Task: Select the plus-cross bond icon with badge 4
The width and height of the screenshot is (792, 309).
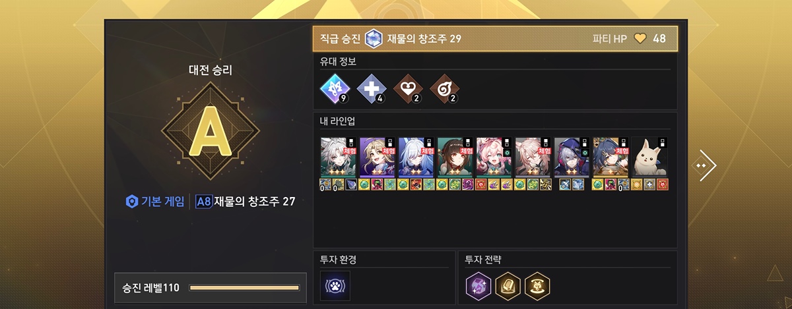Action: coord(370,89)
